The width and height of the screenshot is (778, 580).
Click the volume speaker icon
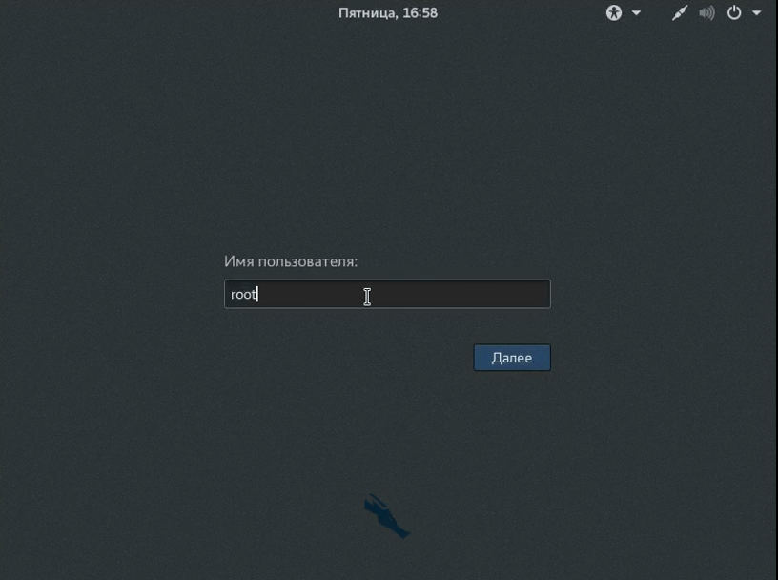click(707, 13)
